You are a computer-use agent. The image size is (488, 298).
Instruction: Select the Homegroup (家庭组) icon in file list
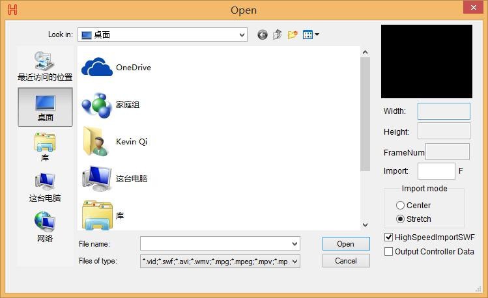pos(97,105)
